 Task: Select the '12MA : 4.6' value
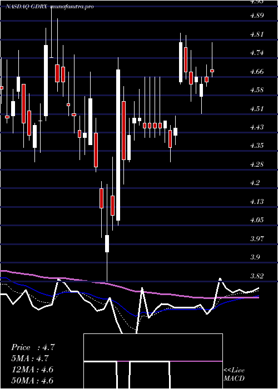coord(32,370)
